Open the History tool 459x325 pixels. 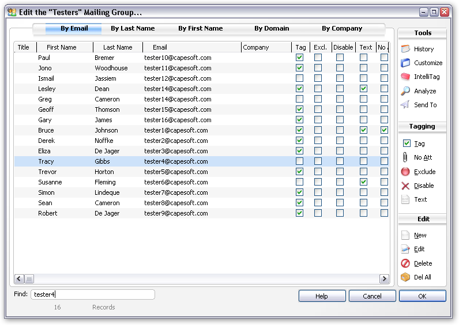point(406,49)
